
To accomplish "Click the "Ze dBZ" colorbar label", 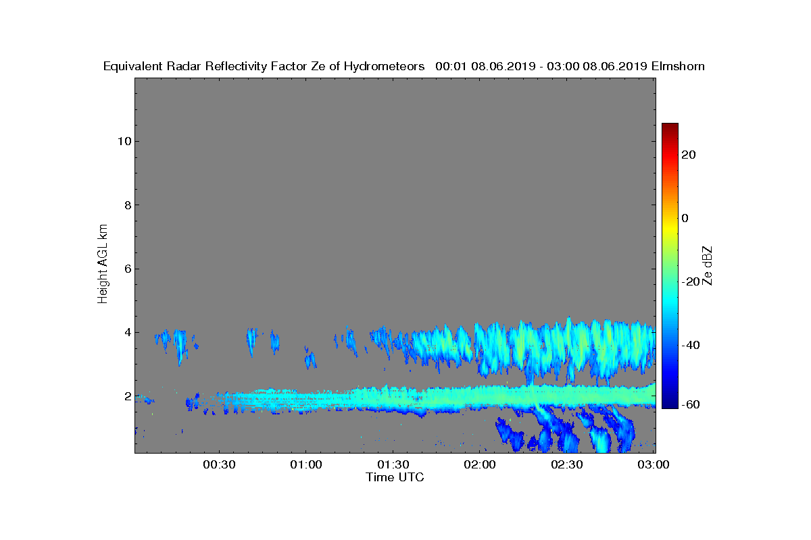I will point(708,266).
